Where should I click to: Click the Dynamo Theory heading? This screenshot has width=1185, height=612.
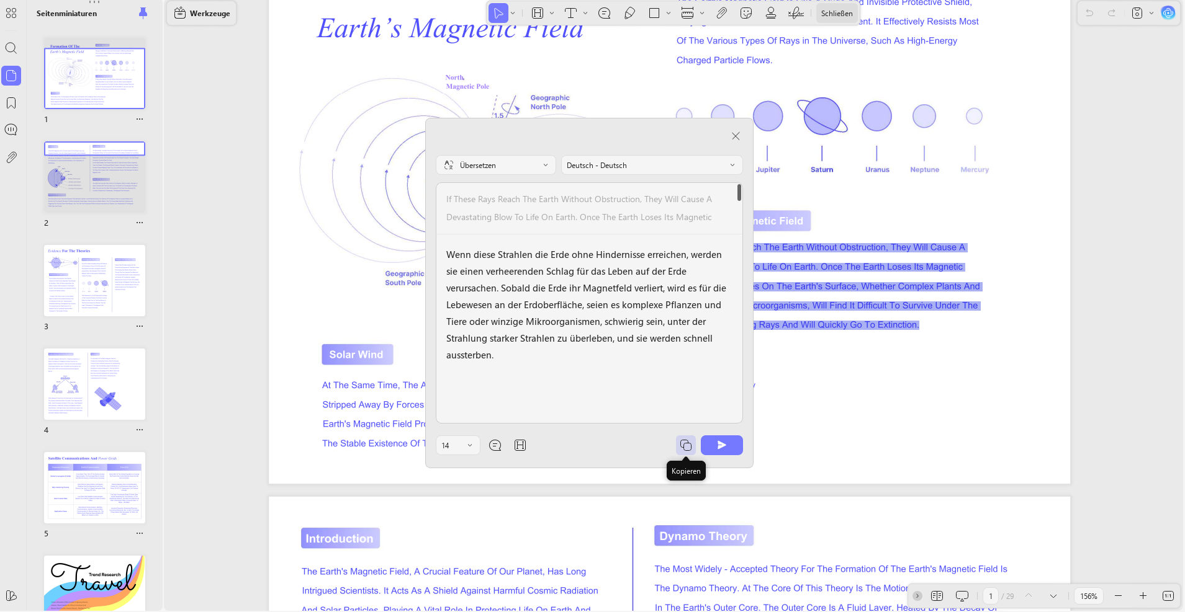pyautogui.click(x=703, y=536)
